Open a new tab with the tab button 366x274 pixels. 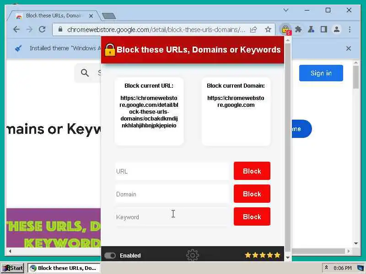coord(109,16)
